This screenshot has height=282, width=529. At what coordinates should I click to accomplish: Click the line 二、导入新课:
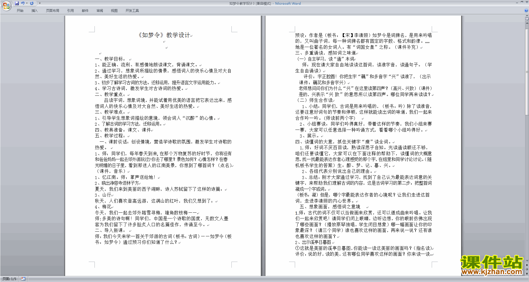click(x=110, y=230)
